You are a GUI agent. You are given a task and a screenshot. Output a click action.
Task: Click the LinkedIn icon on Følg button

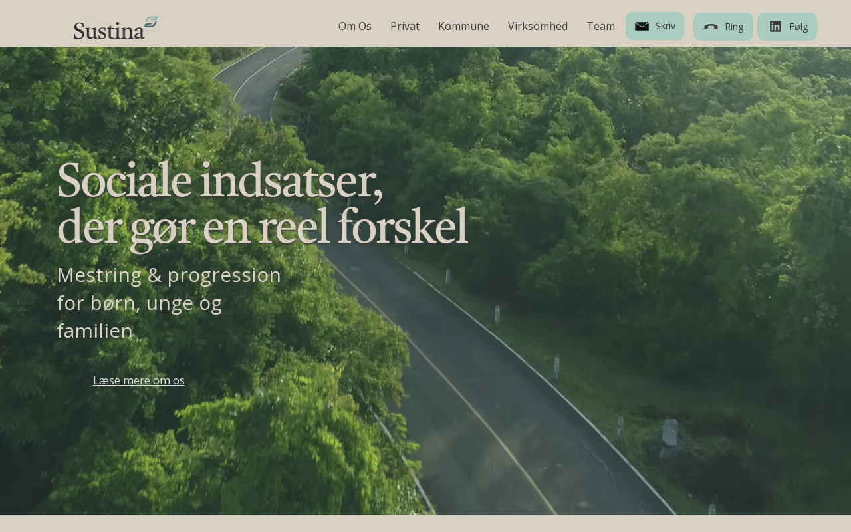(775, 27)
